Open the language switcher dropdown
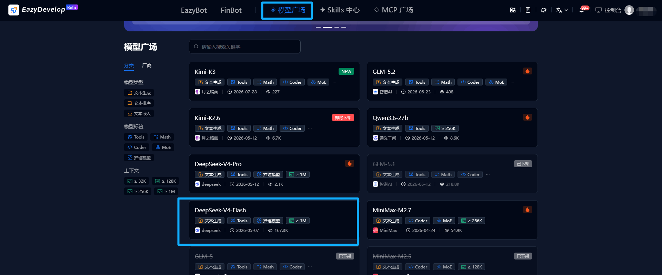Screen dimensions: 662x275 pyautogui.click(x=562, y=10)
